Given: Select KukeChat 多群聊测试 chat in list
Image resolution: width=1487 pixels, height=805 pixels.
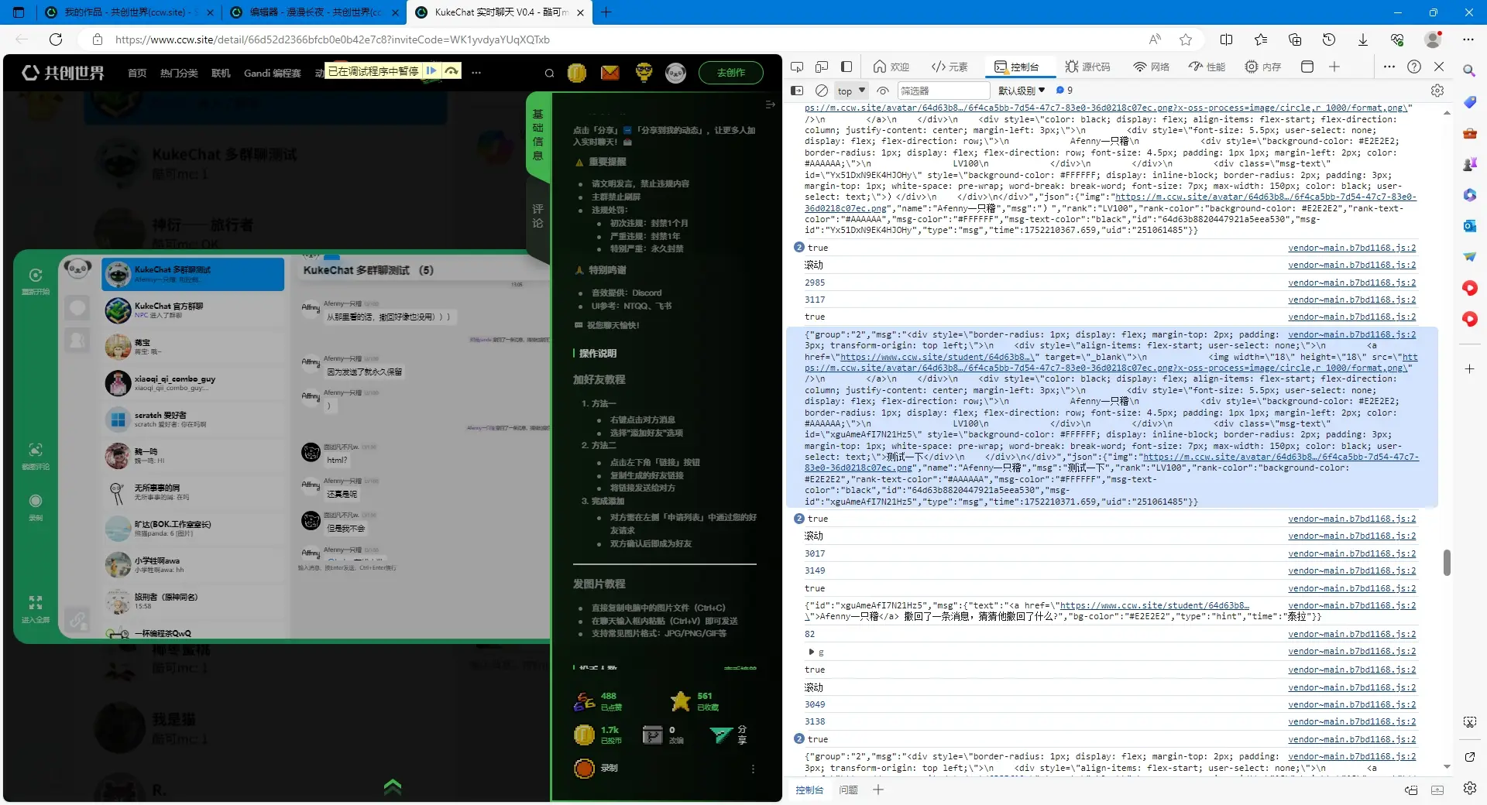Looking at the screenshot, I should pos(193,274).
